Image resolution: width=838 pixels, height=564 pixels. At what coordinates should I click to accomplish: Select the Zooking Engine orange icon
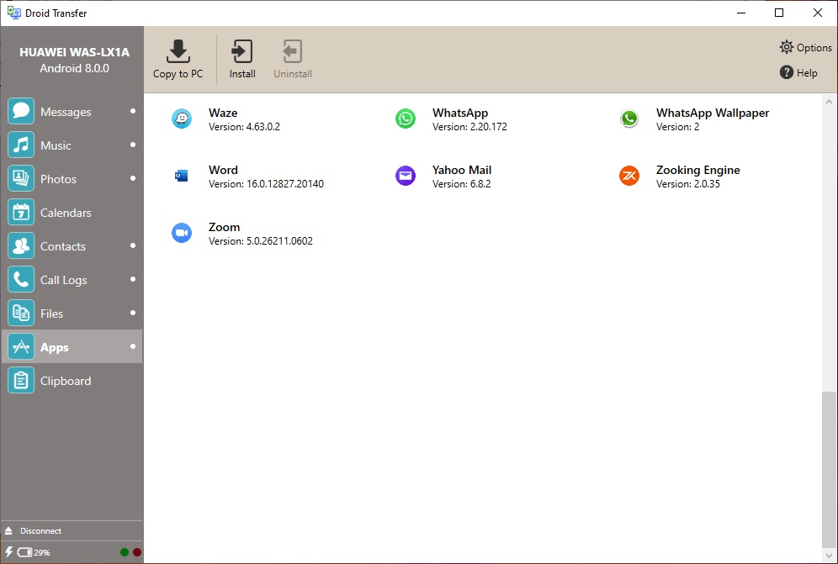(629, 175)
